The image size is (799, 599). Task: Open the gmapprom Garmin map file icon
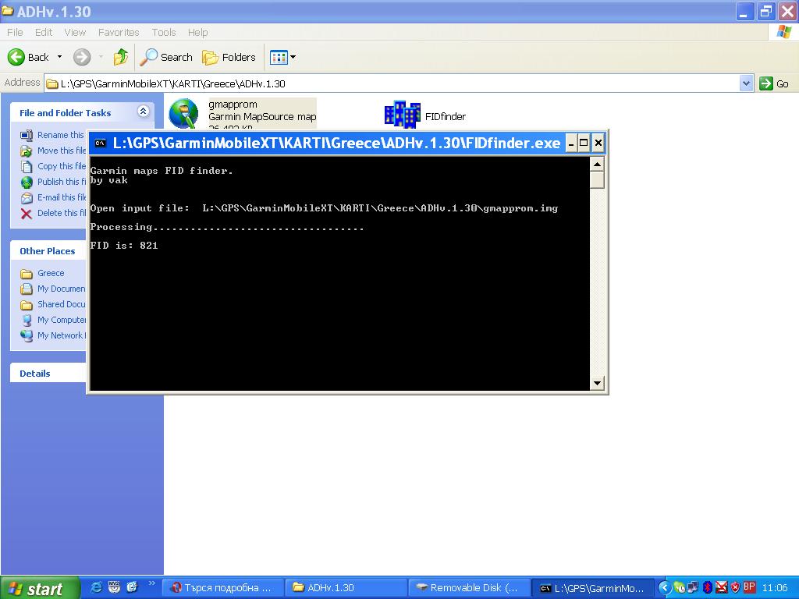(183, 114)
